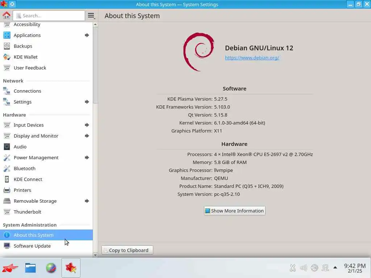Click Show More Information button
The width and height of the screenshot is (371, 278).
pyautogui.click(x=234, y=211)
